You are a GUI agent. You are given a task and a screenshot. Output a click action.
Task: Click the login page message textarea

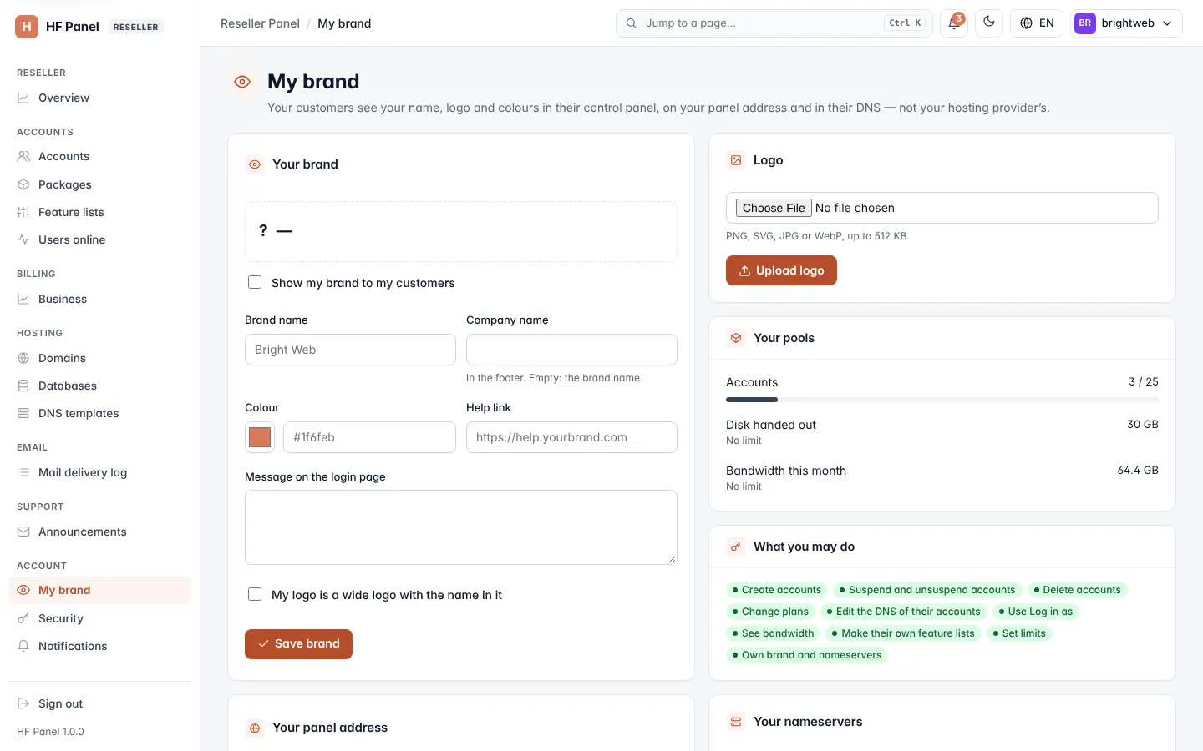click(x=461, y=527)
